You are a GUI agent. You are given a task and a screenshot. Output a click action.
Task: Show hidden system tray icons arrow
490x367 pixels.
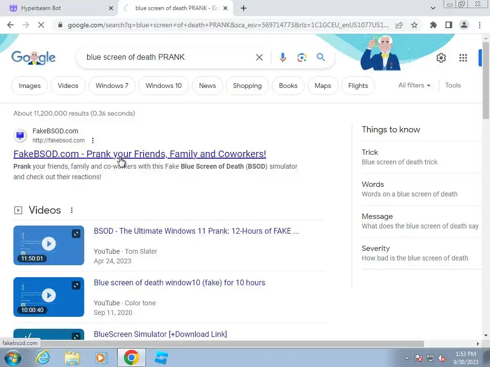tap(407, 358)
